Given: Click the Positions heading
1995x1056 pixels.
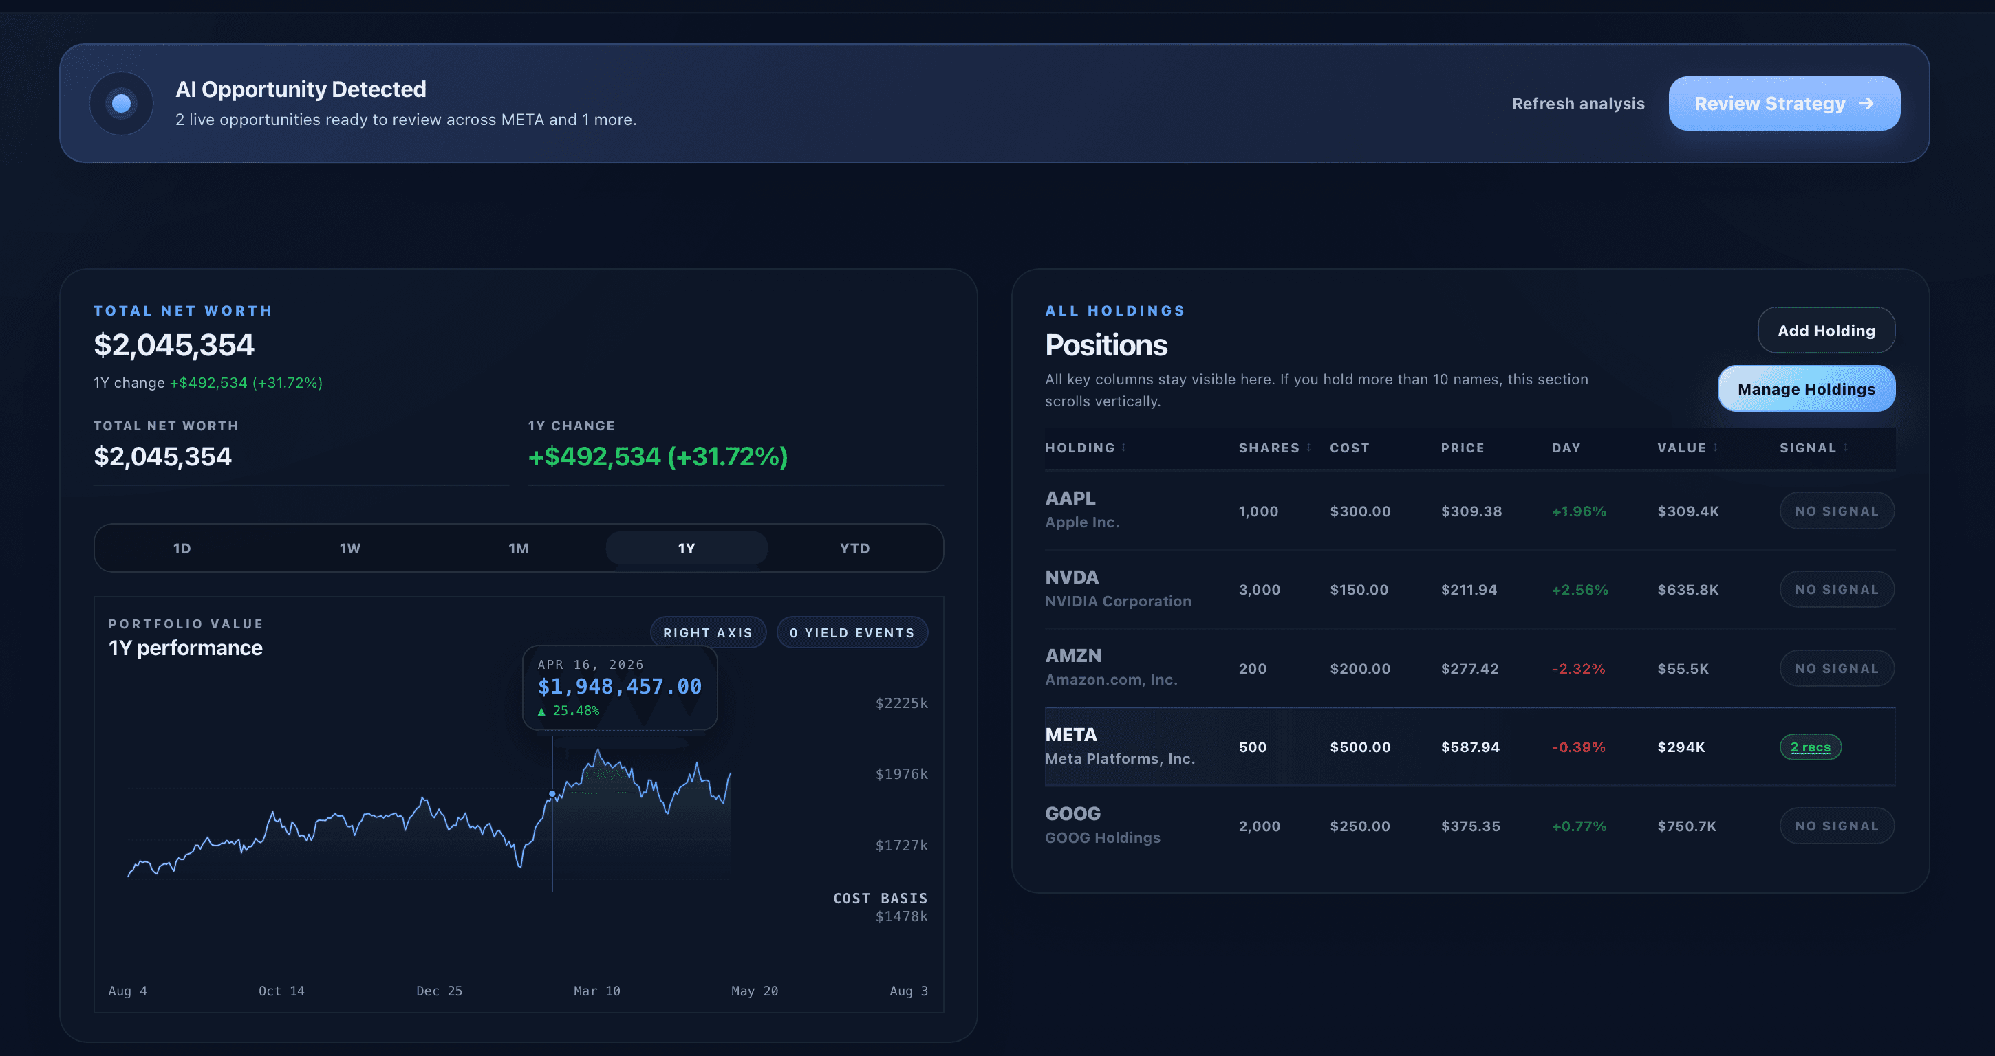Looking at the screenshot, I should coord(1106,345).
